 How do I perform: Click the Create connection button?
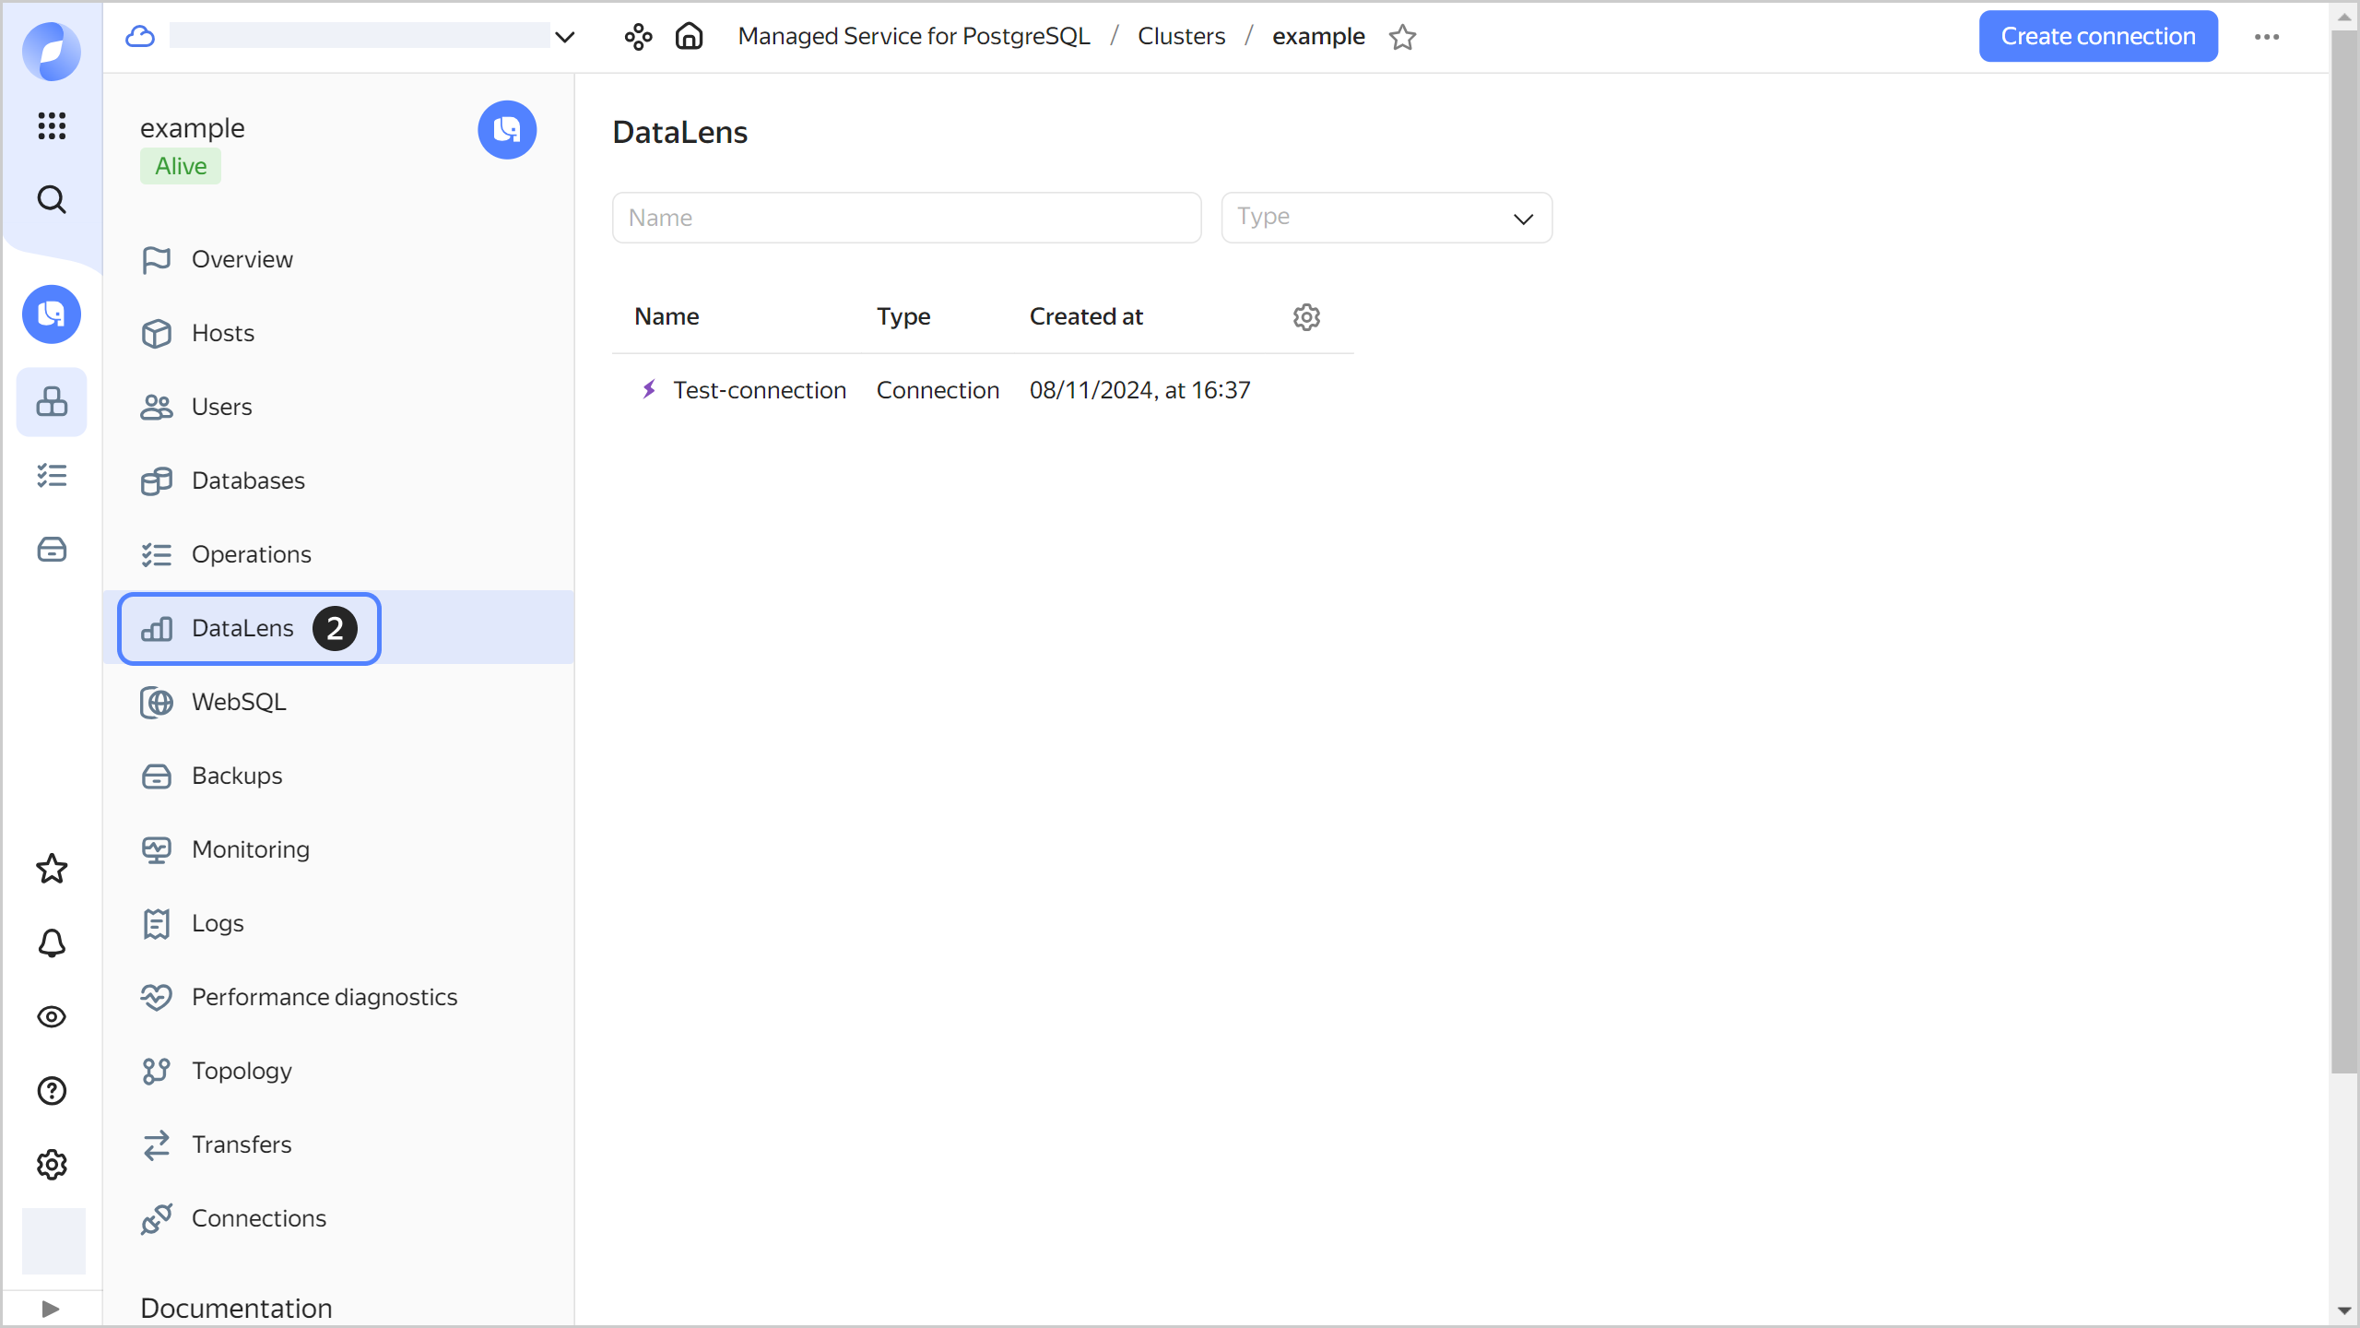point(2097,37)
